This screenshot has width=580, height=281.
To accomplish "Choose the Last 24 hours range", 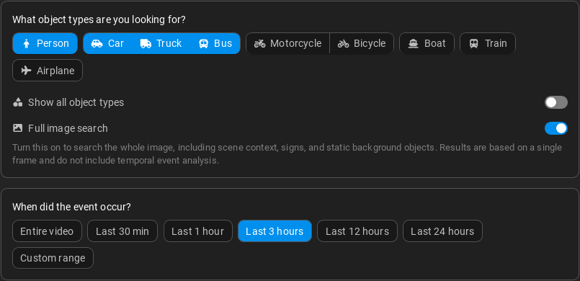I will pos(442,231).
